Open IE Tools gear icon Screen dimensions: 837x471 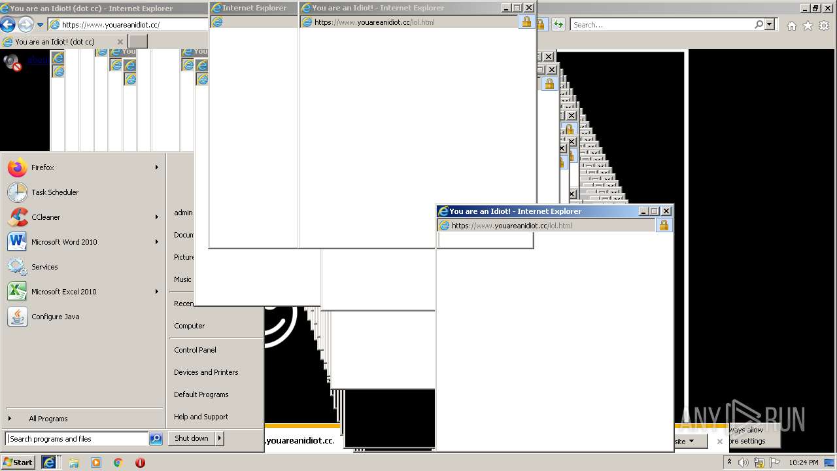tap(824, 26)
